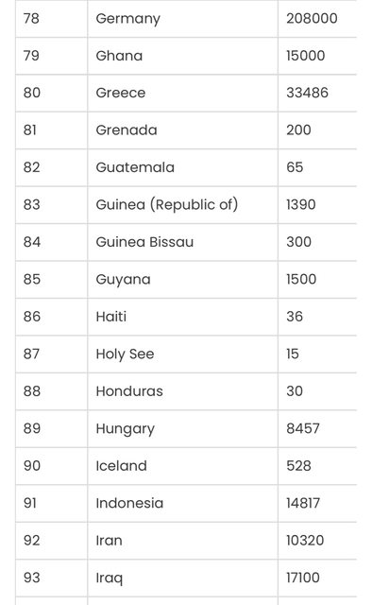Click Iraq value 17100
Viewport: 372px width, 605px height.
[x=303, y=578]
